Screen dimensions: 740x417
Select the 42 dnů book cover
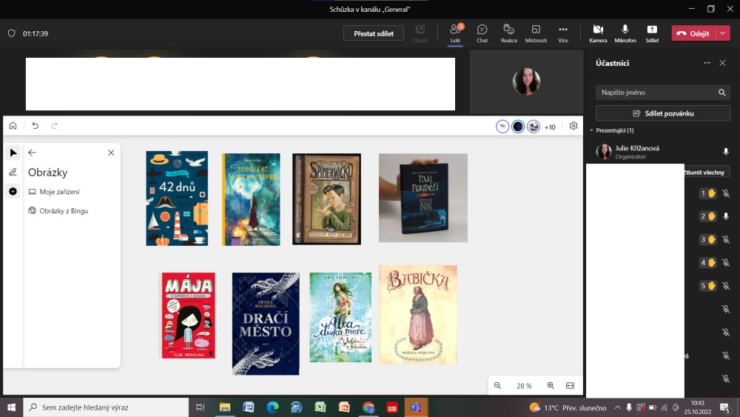177,199
